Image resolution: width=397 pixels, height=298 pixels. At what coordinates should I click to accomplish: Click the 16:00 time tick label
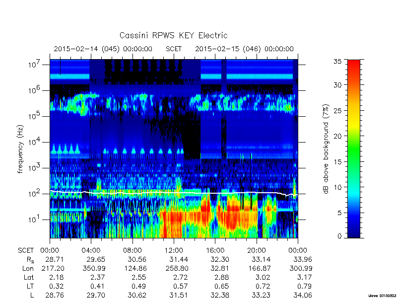point(215,250)
